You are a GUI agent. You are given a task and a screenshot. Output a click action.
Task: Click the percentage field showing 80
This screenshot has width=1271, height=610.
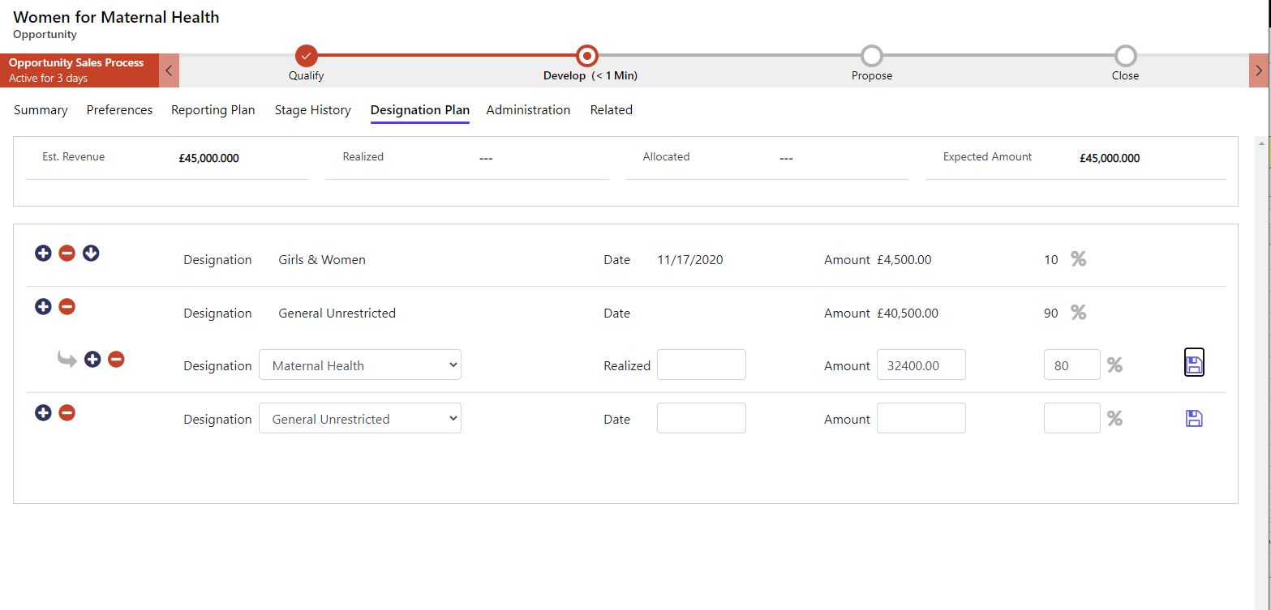click(1072, 365)
